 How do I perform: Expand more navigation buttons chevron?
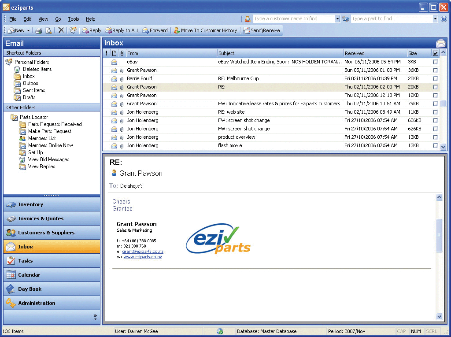(x=95, y=317)
